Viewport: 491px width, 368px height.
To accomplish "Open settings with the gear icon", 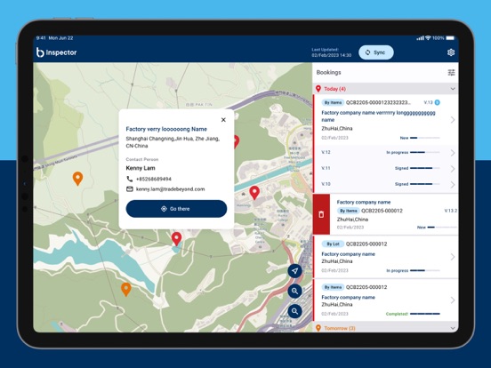I will point(451,52).
